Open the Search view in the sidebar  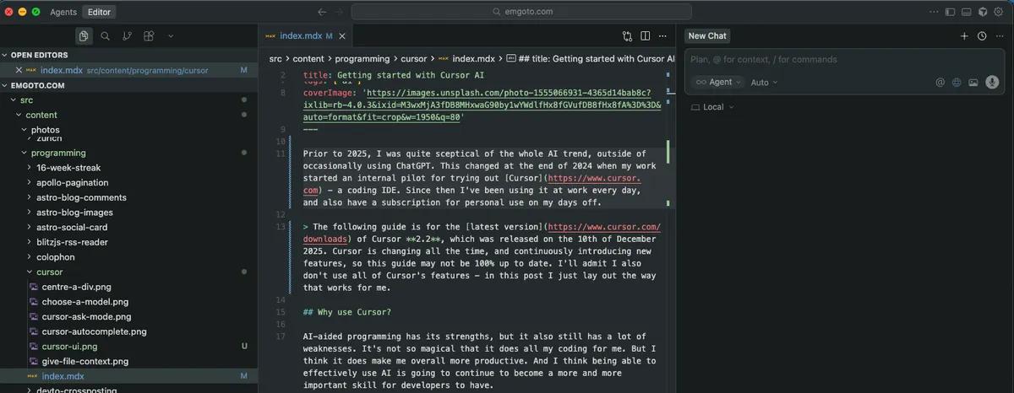click(x=105, y=36)
